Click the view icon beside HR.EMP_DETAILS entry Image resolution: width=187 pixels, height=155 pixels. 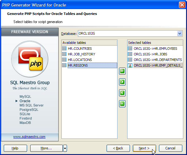pyautogui.click(x=130, y=66)
